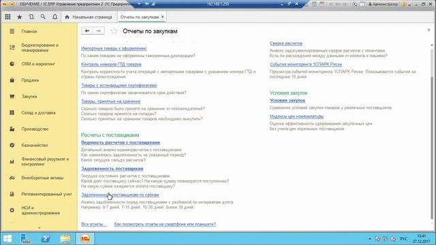Open Условия закупок report link
This screenshot has width=436, height=245.
287,100
